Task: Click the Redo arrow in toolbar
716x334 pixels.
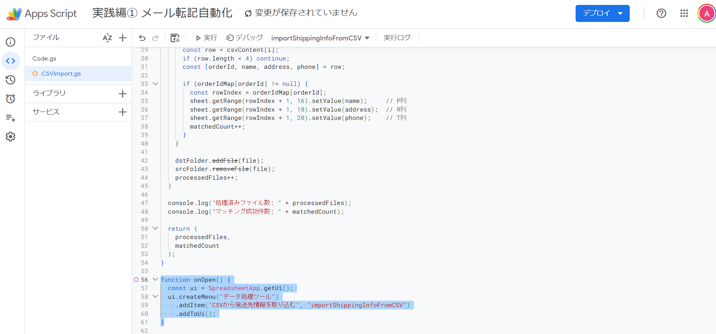Action: coord(155,38)
